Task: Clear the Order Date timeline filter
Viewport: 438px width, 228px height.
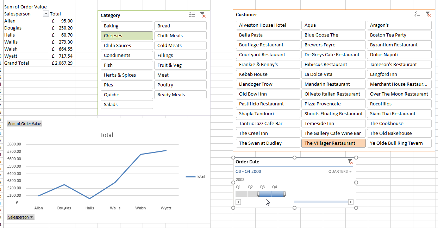Action: (350, 162)
